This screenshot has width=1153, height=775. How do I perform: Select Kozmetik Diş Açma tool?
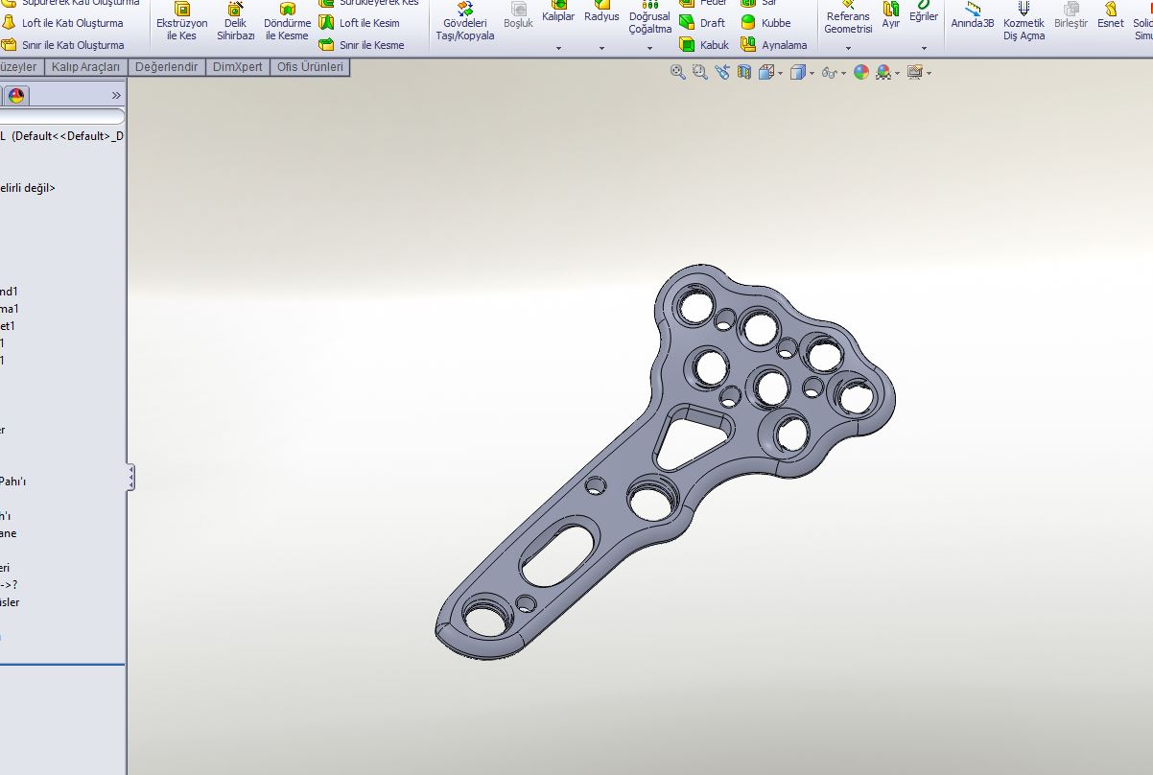tap(1024, 22)
